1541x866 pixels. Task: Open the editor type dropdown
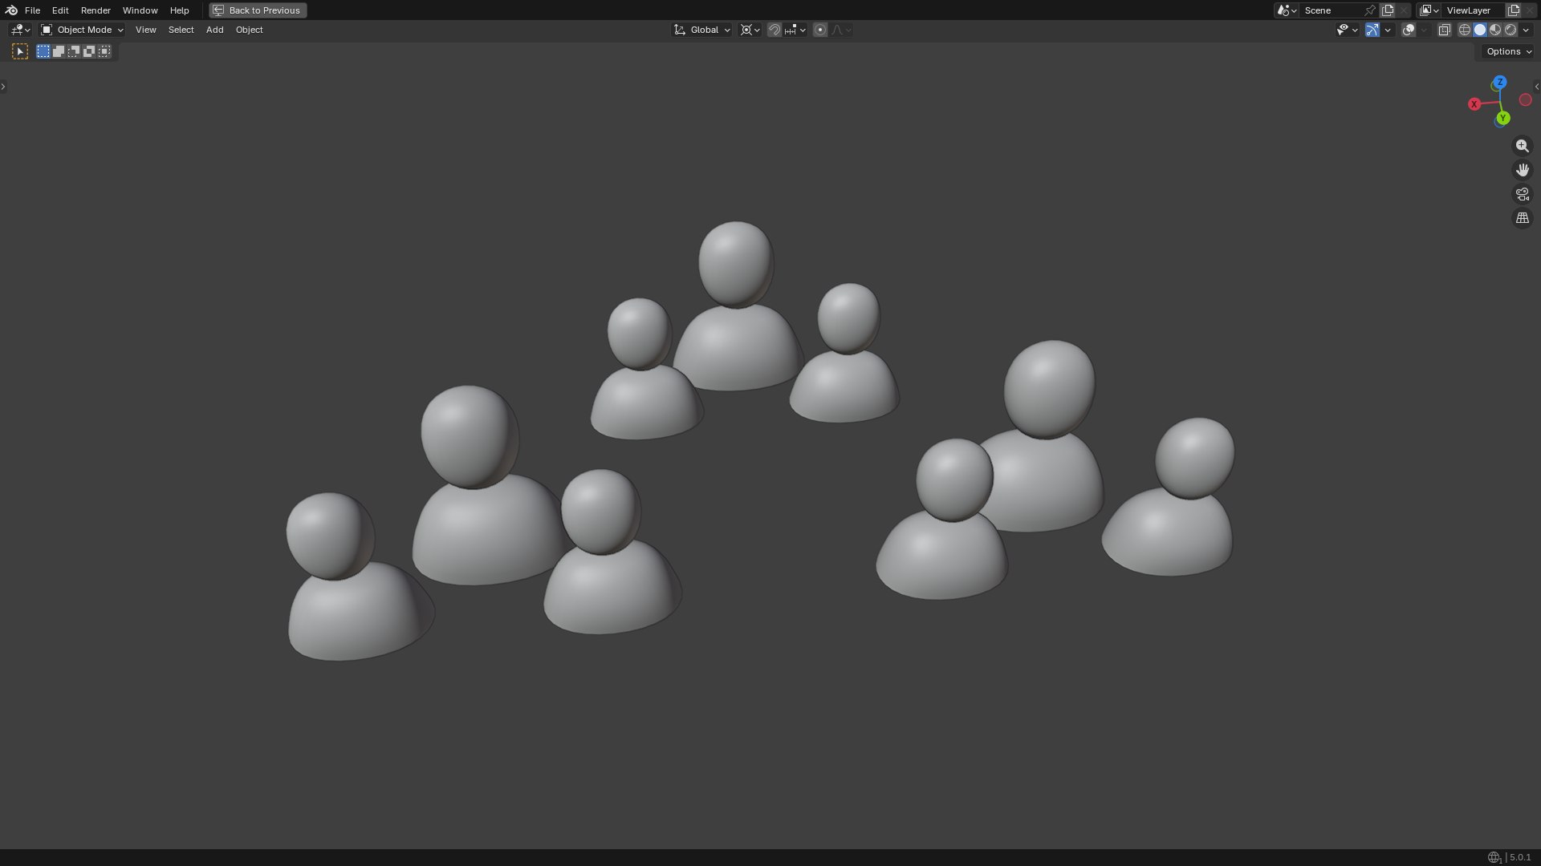pyautogui.click(x=20, y=30)
